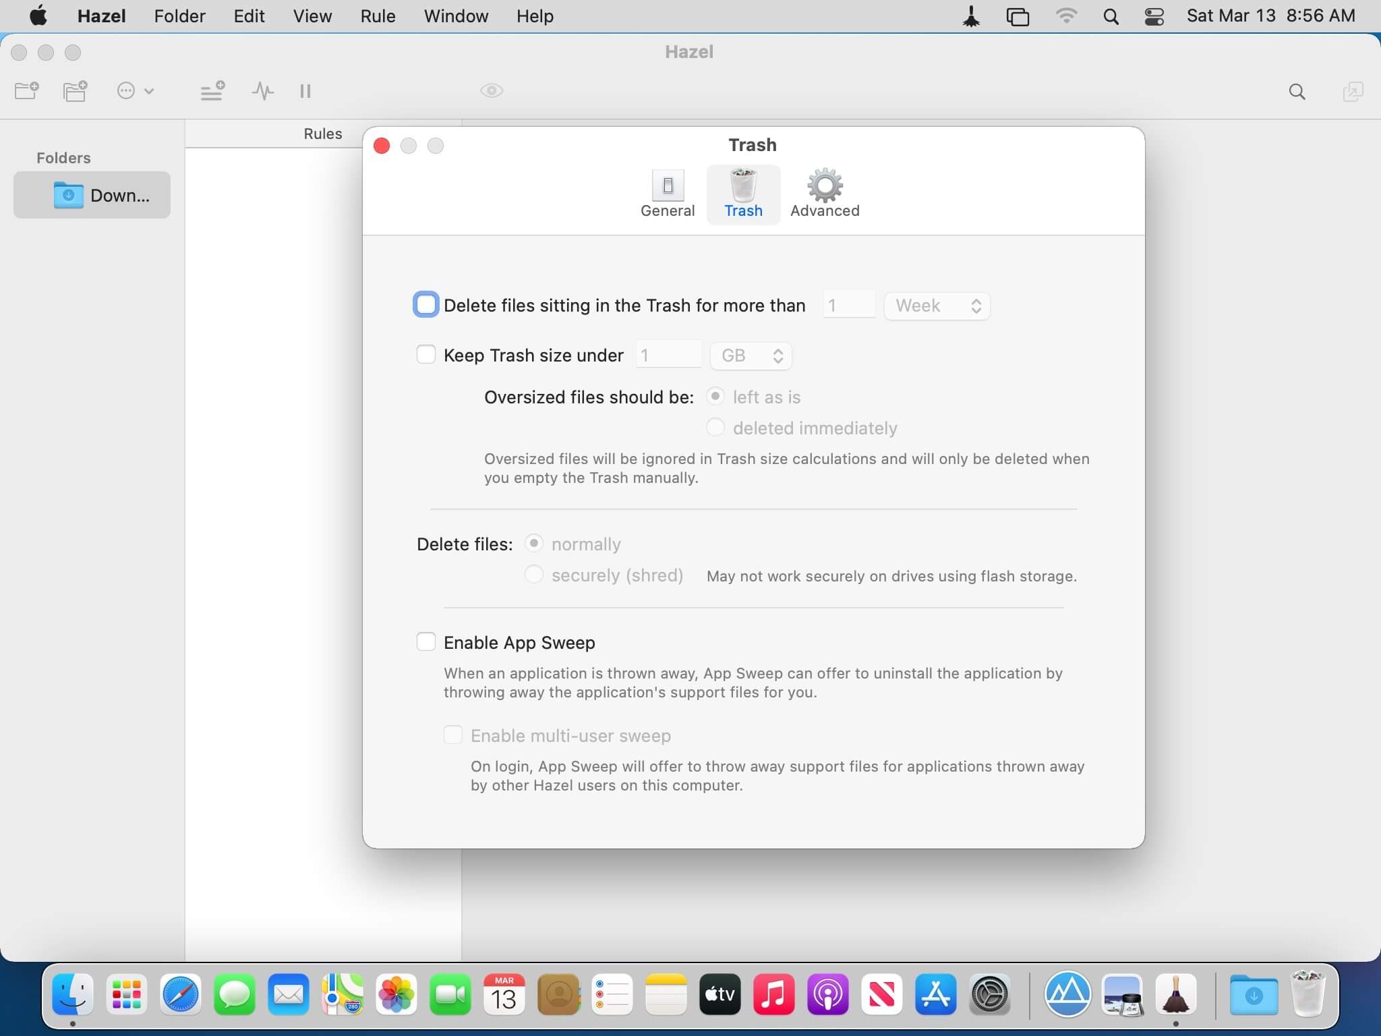Open the Week time unit dropdown
This screenshot has height=1036, width=1381.
tap(937, 306)
